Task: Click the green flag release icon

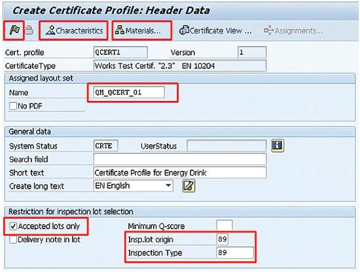Action: (14, 30)
